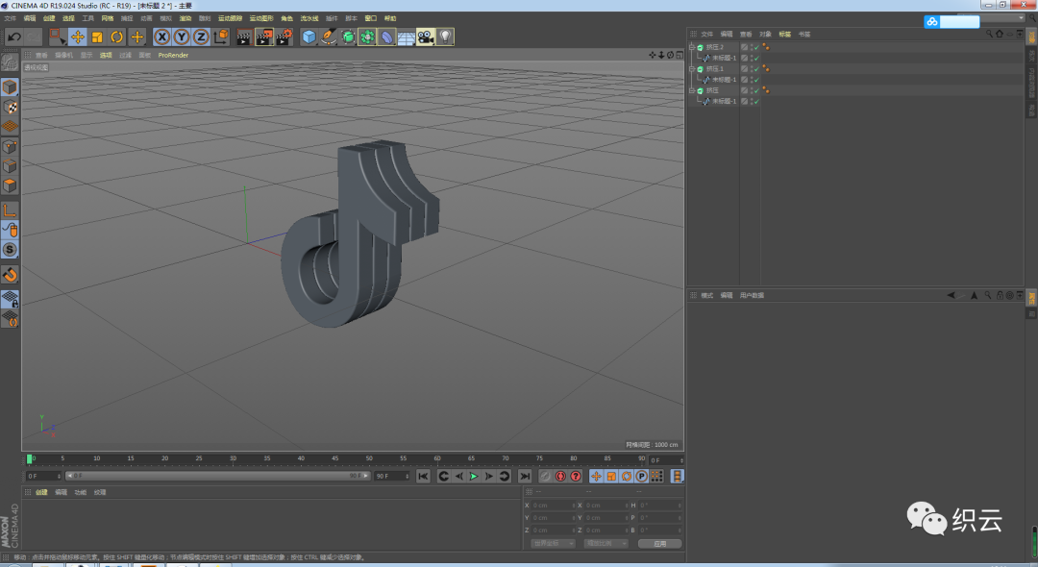Toggle Parameter P keyframe recording icon

point(641,477)
